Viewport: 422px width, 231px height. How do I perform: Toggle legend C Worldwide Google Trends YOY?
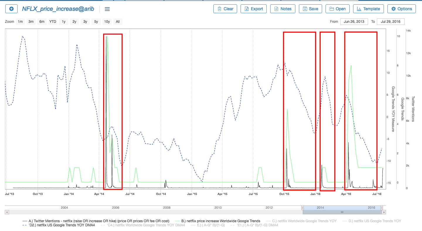pos(301,221)
